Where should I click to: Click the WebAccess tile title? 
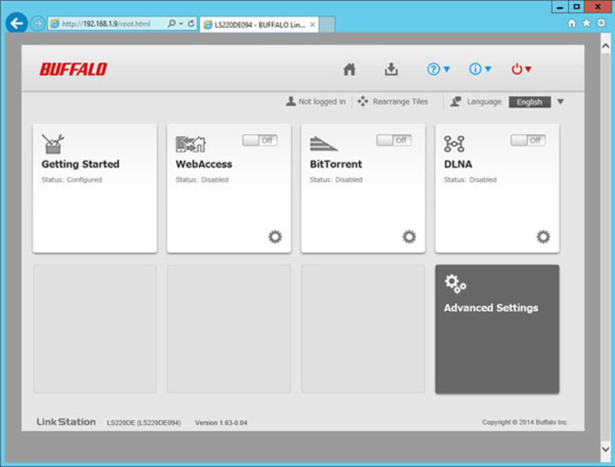(x=204, y=164)
